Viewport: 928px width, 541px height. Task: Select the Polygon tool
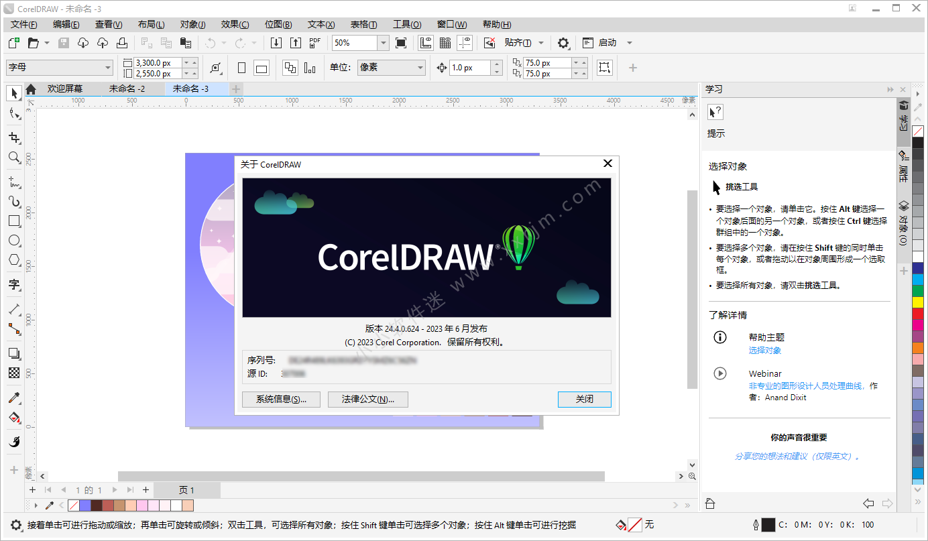pyautogui.click(x=14, y=260)
